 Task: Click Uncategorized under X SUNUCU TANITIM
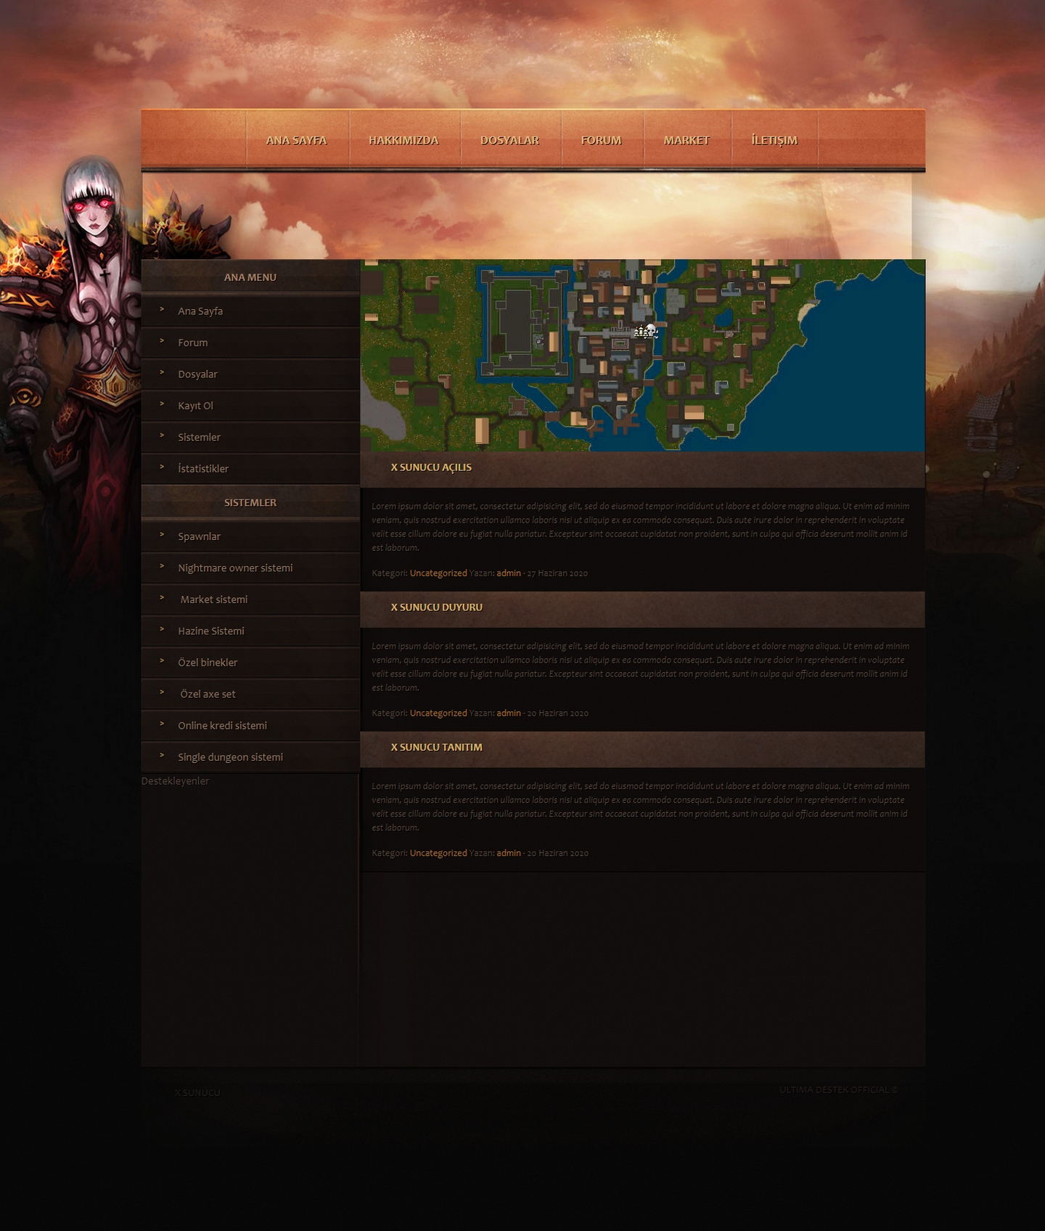(x=438, y=853)
